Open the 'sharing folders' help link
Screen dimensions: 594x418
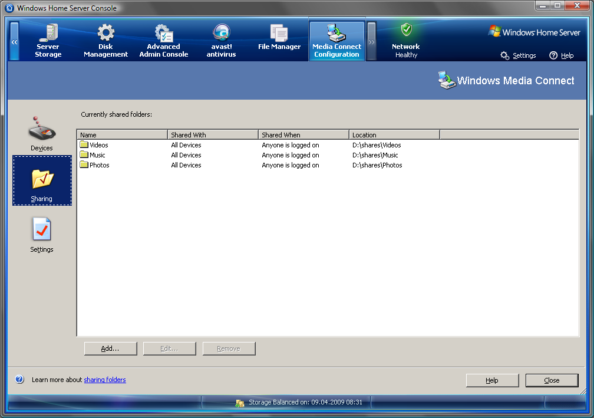(x=105, y=380)
